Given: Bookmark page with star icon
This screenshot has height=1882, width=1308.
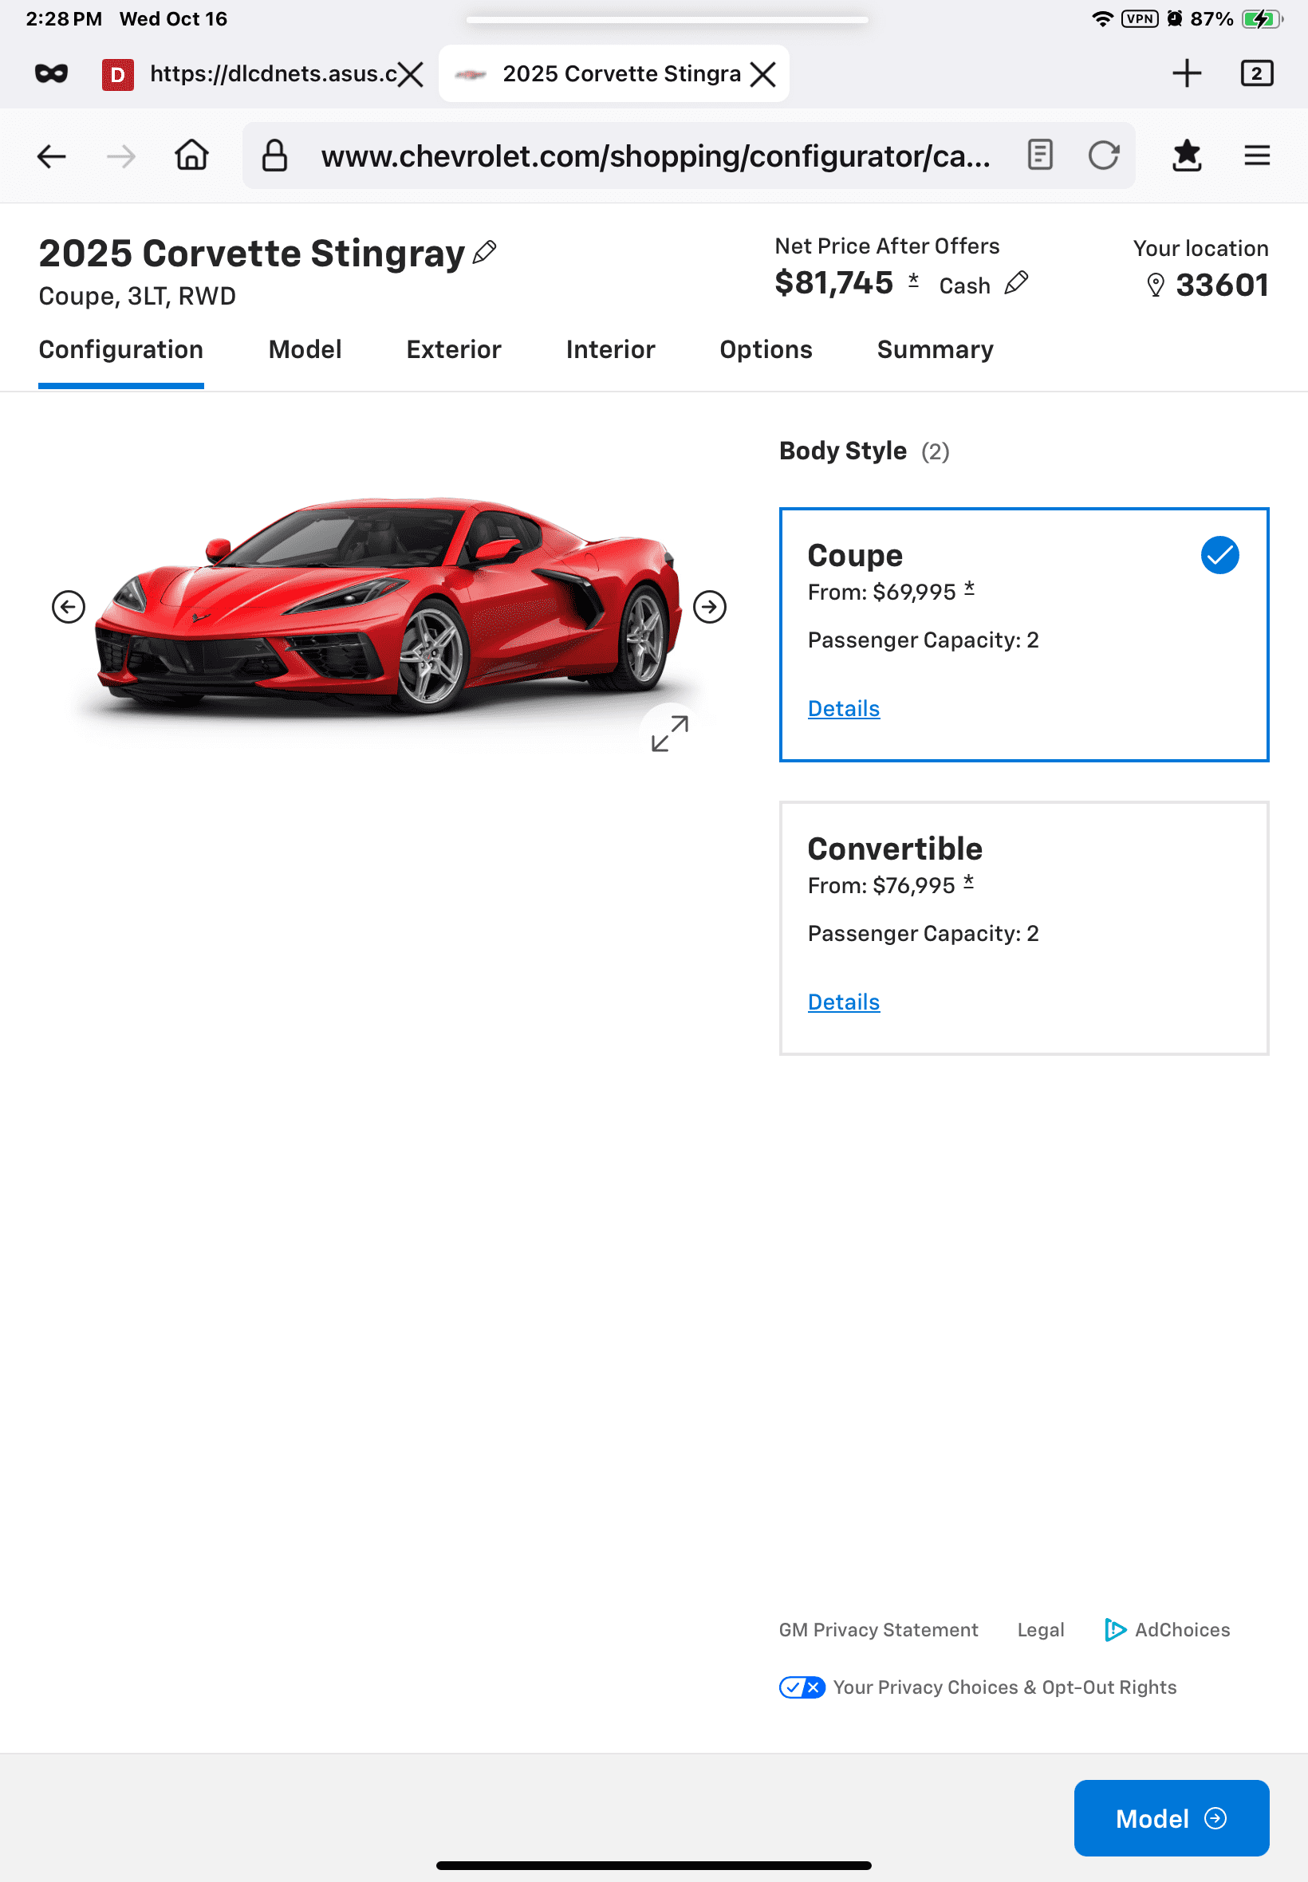Looking at the screenshot, I should point(1186,155).
